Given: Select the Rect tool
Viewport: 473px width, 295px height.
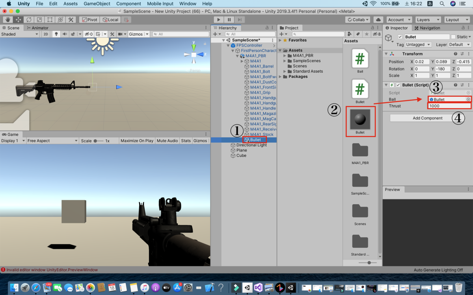Looking at the screenshot, I should point(50,20).
